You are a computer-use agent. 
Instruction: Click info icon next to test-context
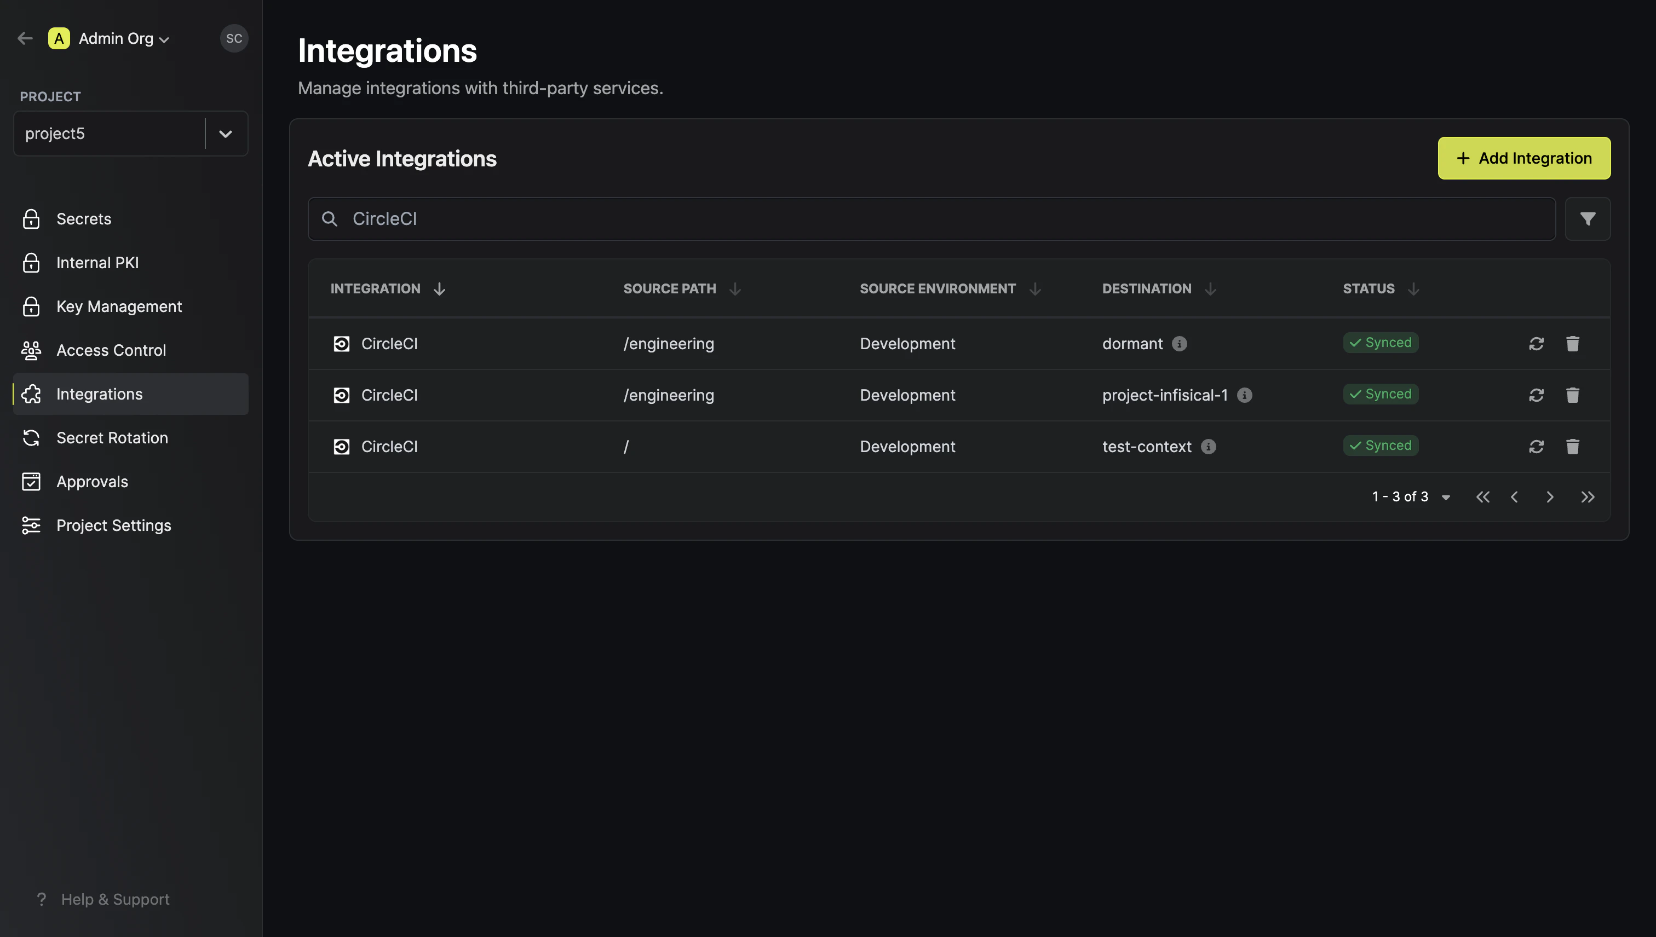[1209, 447]
